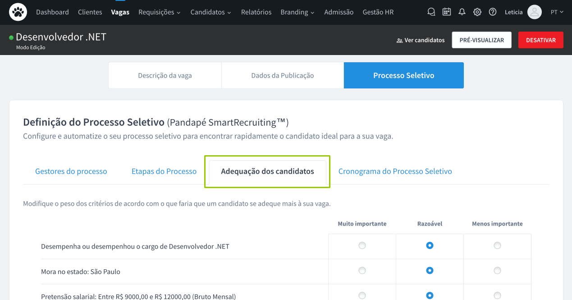
Task: Open the PT language selector
Action: (557, 12)
